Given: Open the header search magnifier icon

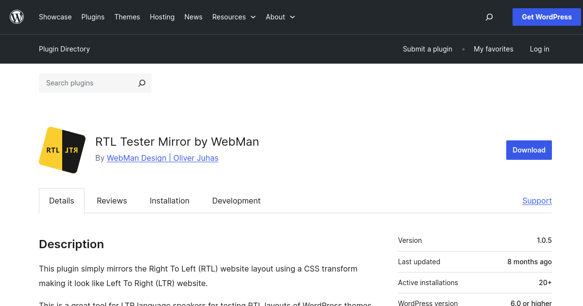Looking at the screenshot, I should [489, 17].
